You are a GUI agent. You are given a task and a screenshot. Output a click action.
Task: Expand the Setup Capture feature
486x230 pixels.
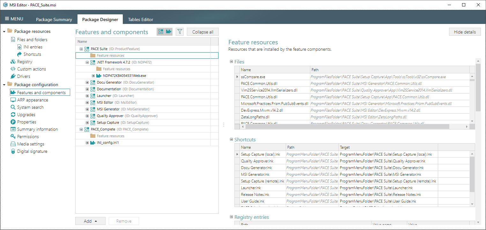(87, 122)
